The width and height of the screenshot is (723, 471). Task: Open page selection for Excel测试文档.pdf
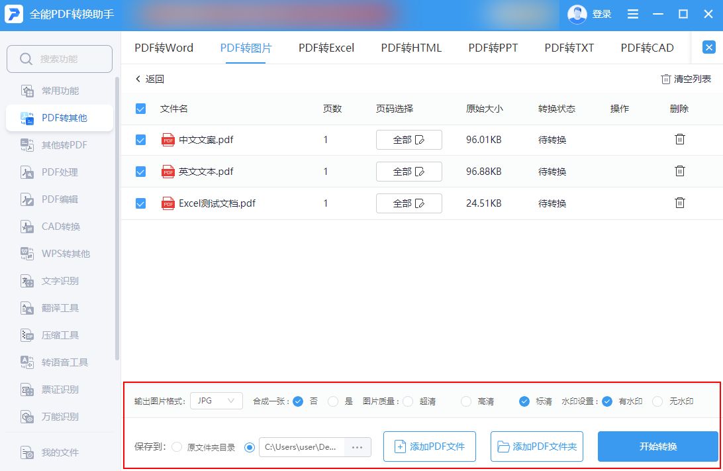(409, 203)
